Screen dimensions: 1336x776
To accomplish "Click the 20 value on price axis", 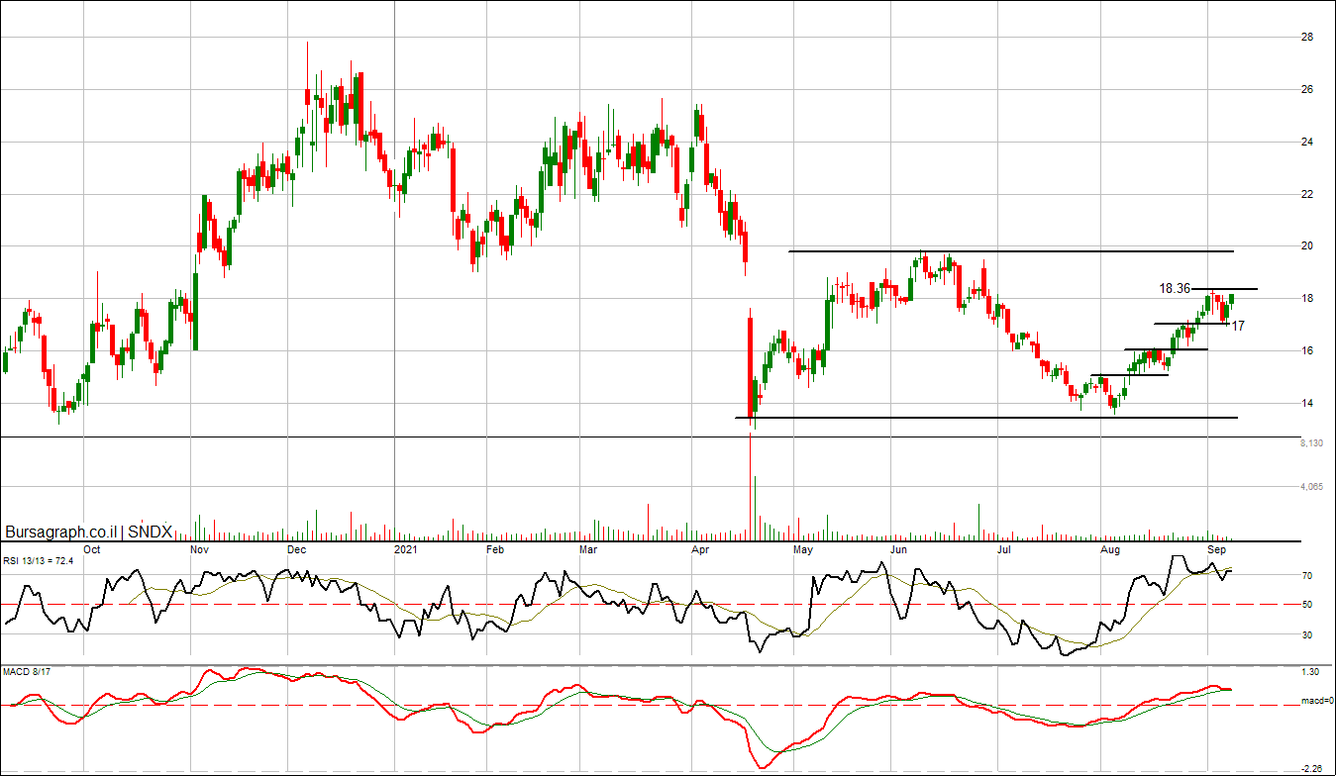I will (1307, 246).
